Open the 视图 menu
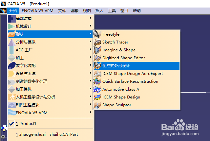The width and height of the screenshot is (210, 141). [x=87, y=11]
